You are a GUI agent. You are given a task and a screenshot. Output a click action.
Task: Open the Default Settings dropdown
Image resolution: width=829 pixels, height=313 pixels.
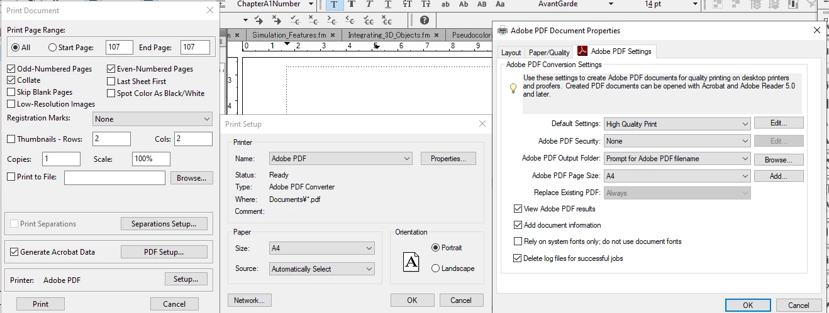click(x=677, y=124)
